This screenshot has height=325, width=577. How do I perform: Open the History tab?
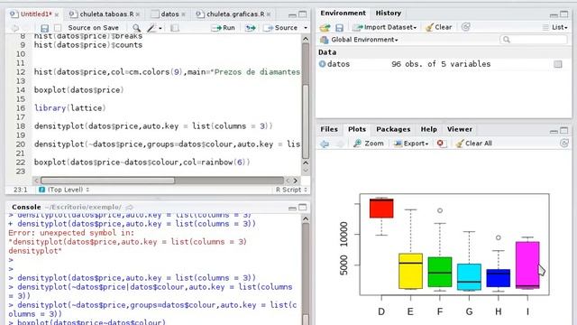(x=389, y=14)
